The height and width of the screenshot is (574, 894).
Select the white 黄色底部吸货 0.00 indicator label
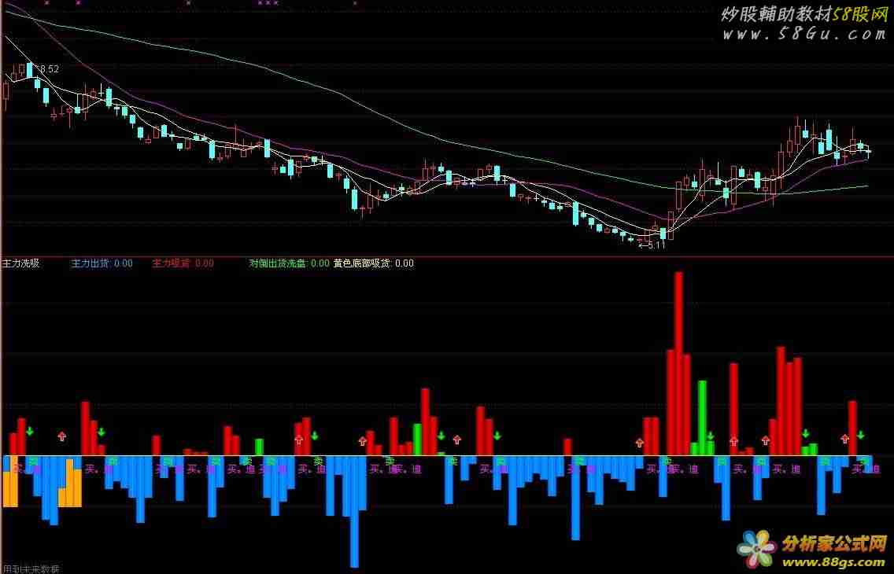click(x=374, y=263)
